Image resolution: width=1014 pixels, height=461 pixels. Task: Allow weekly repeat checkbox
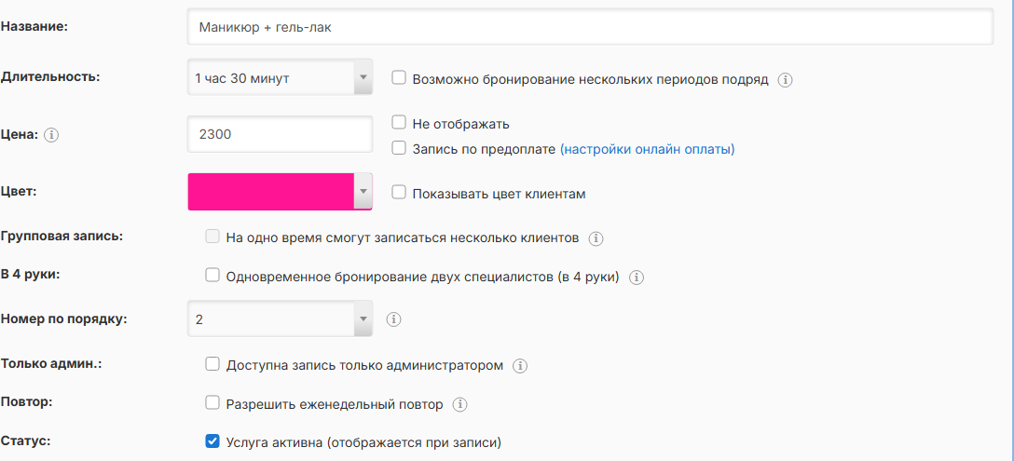212,403
